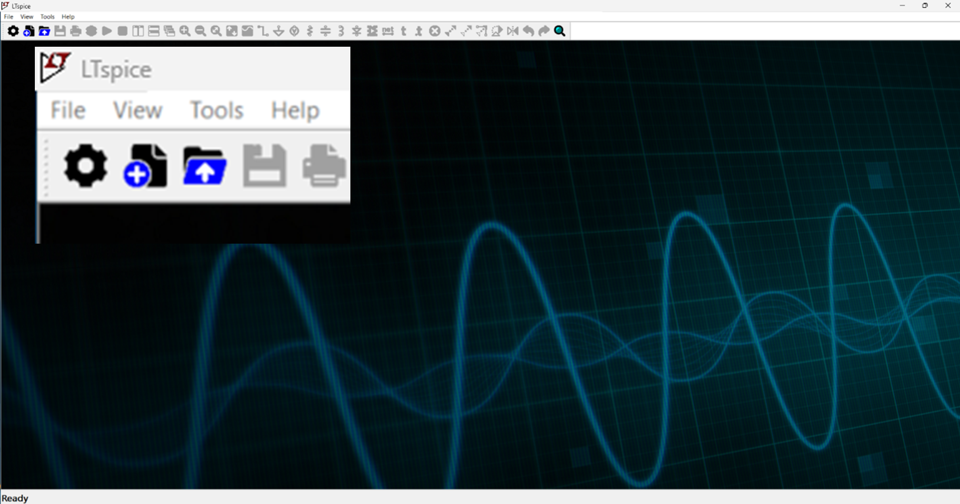Select the Capacitor component icon
This screenshot has width=960, height=504.
point(326,31)
